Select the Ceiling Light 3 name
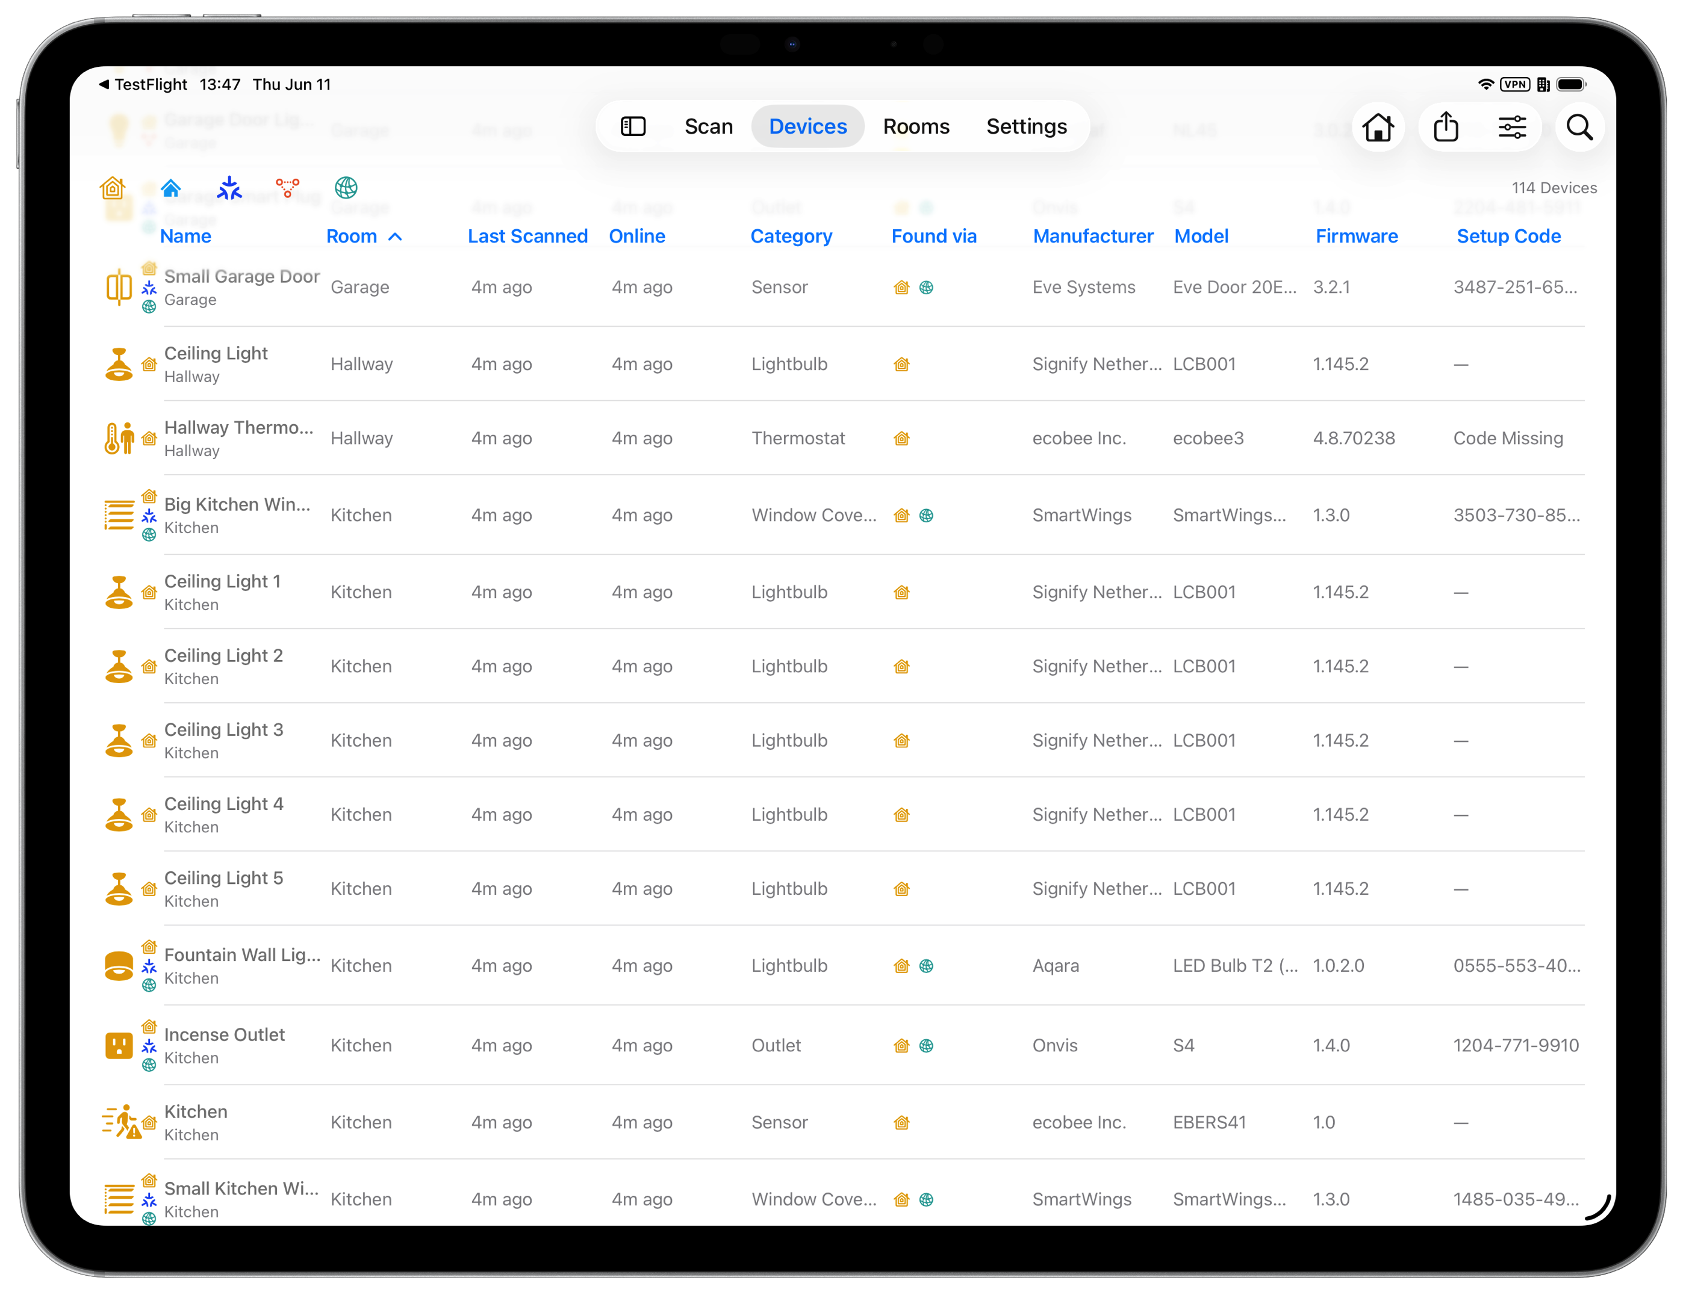The height and width of the screenshot is (1292, 1686). [223, 730]
